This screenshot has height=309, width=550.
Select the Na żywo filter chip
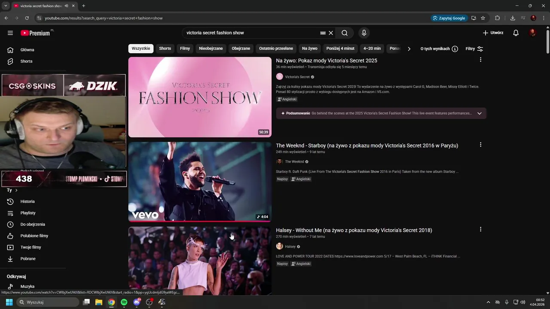[310, 48]
